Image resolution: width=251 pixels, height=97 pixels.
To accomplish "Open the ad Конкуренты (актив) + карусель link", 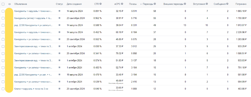I will [33, 18].
